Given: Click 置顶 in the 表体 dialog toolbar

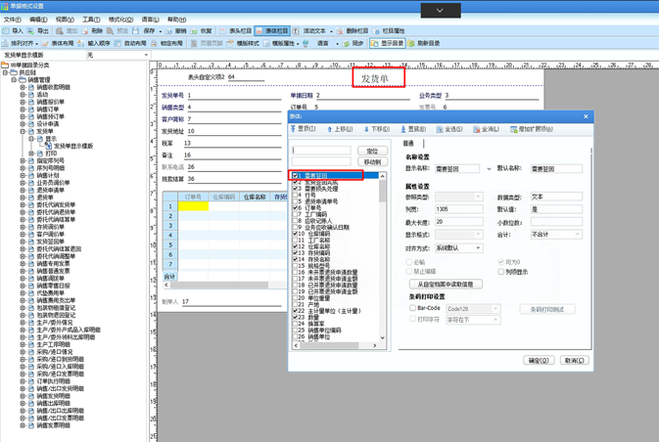Looking at the screenshot, I should pyautogui.click(x=303, y=129).
